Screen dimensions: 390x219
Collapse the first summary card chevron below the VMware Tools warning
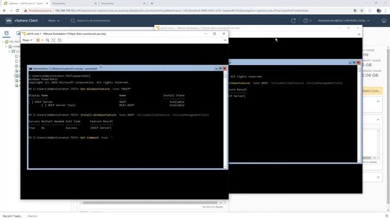tap(378, 102)
